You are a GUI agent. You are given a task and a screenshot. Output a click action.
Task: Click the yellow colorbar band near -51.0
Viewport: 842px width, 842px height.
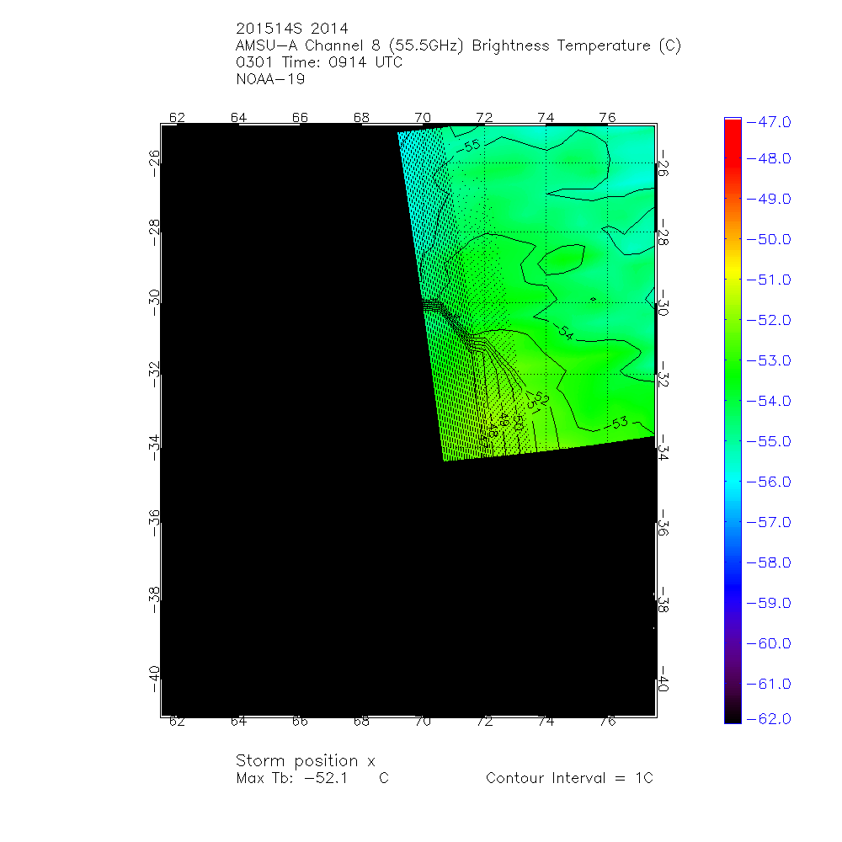tap(732, 280)
